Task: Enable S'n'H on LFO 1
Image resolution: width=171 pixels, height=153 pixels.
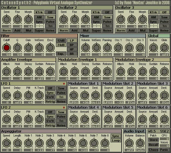Action: tap(50, 97)
